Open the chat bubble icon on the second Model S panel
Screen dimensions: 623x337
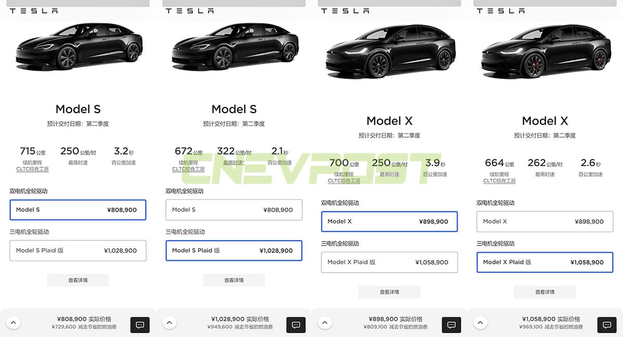(x=295, y=325)
